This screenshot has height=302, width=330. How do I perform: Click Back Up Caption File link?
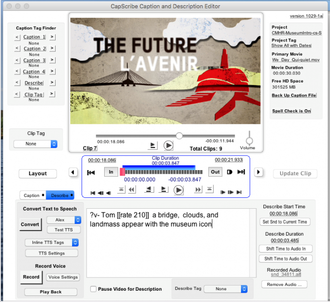coord(294,95)
